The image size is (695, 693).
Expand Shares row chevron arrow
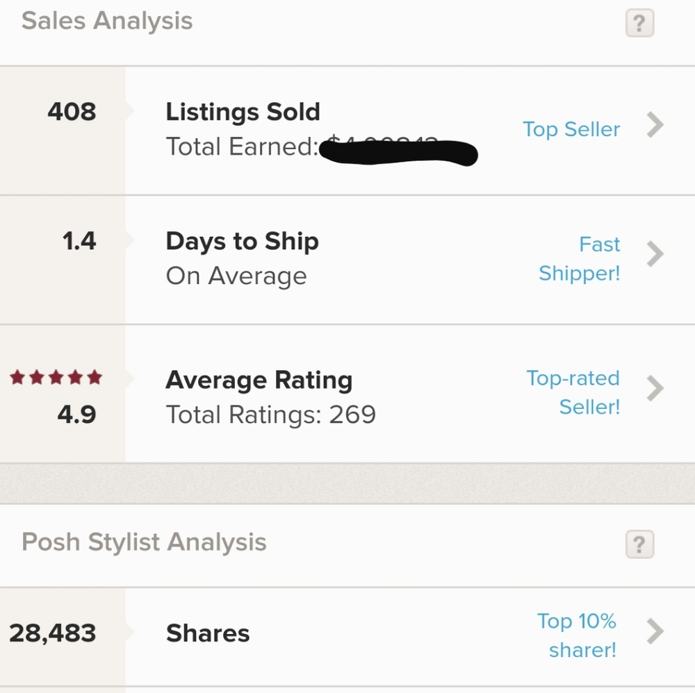click(x=655, y=631)
